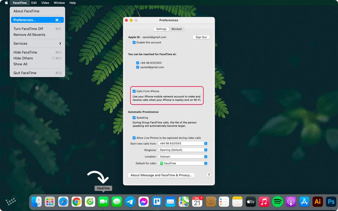
Task: Switch to the Settings tab
Action: point(161,29)
